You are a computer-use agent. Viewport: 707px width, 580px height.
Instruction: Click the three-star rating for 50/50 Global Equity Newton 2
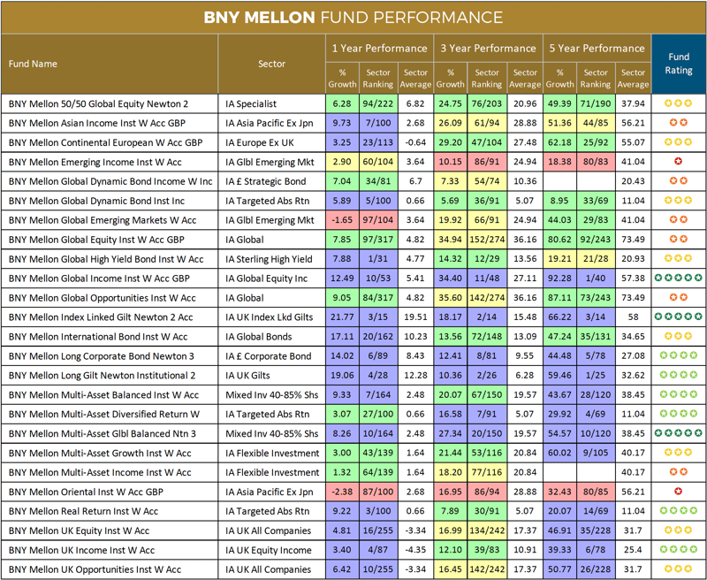tap(679, 104)
